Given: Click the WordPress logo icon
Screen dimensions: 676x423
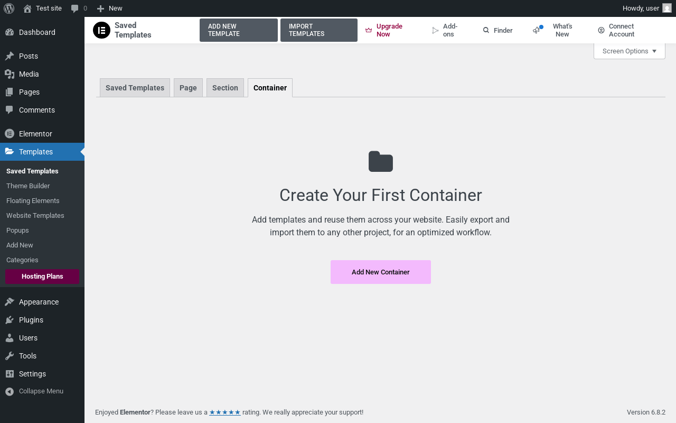Looking at the screenshot, I should click(9, 8).
